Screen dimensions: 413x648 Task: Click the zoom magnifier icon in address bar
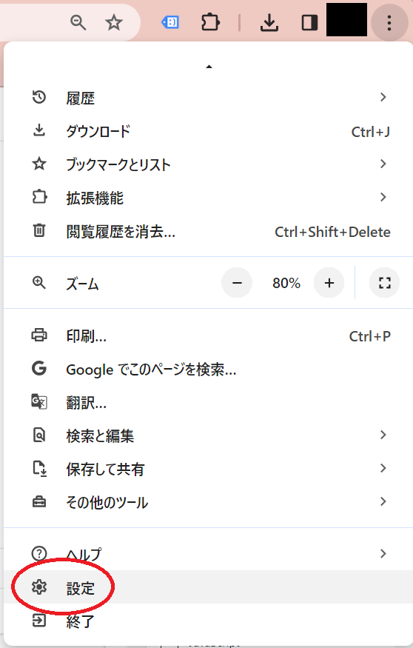pyautogui.click(x=78, y=22)
